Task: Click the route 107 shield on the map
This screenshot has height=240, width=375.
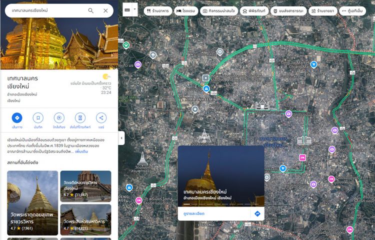Action: 271,60
